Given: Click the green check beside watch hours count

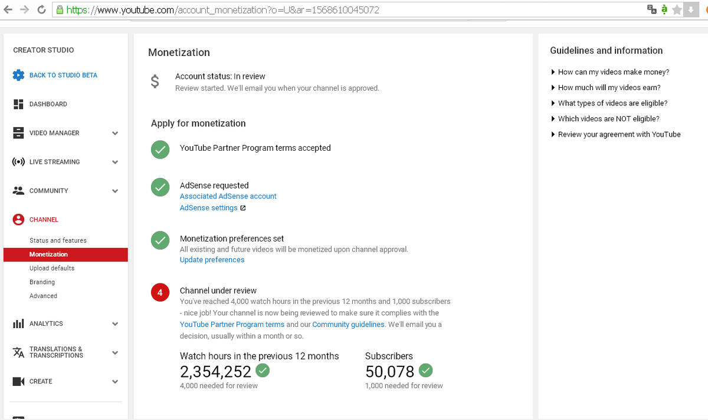Looking at the screenshot, I should 263,371.
